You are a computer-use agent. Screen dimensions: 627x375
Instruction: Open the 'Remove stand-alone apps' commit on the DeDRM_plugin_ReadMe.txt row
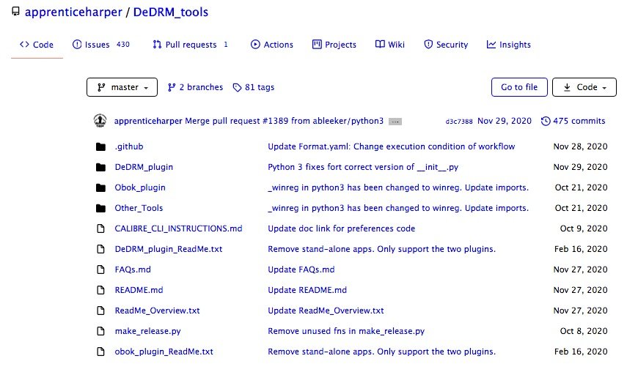tap(381, 249)
